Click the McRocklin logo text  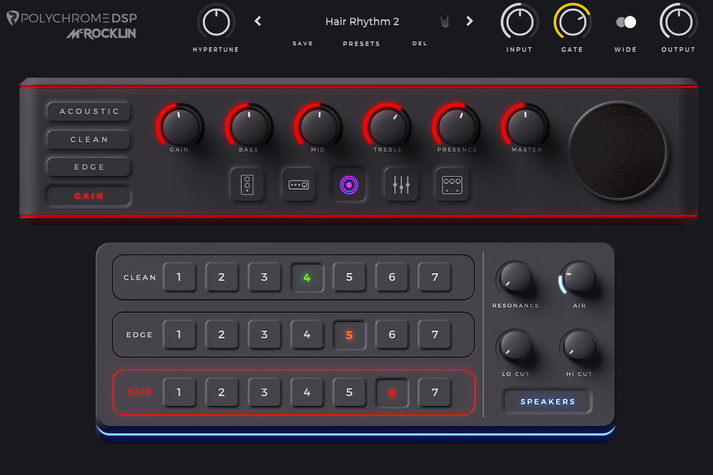pyautogui.click(x=101, y=34)
